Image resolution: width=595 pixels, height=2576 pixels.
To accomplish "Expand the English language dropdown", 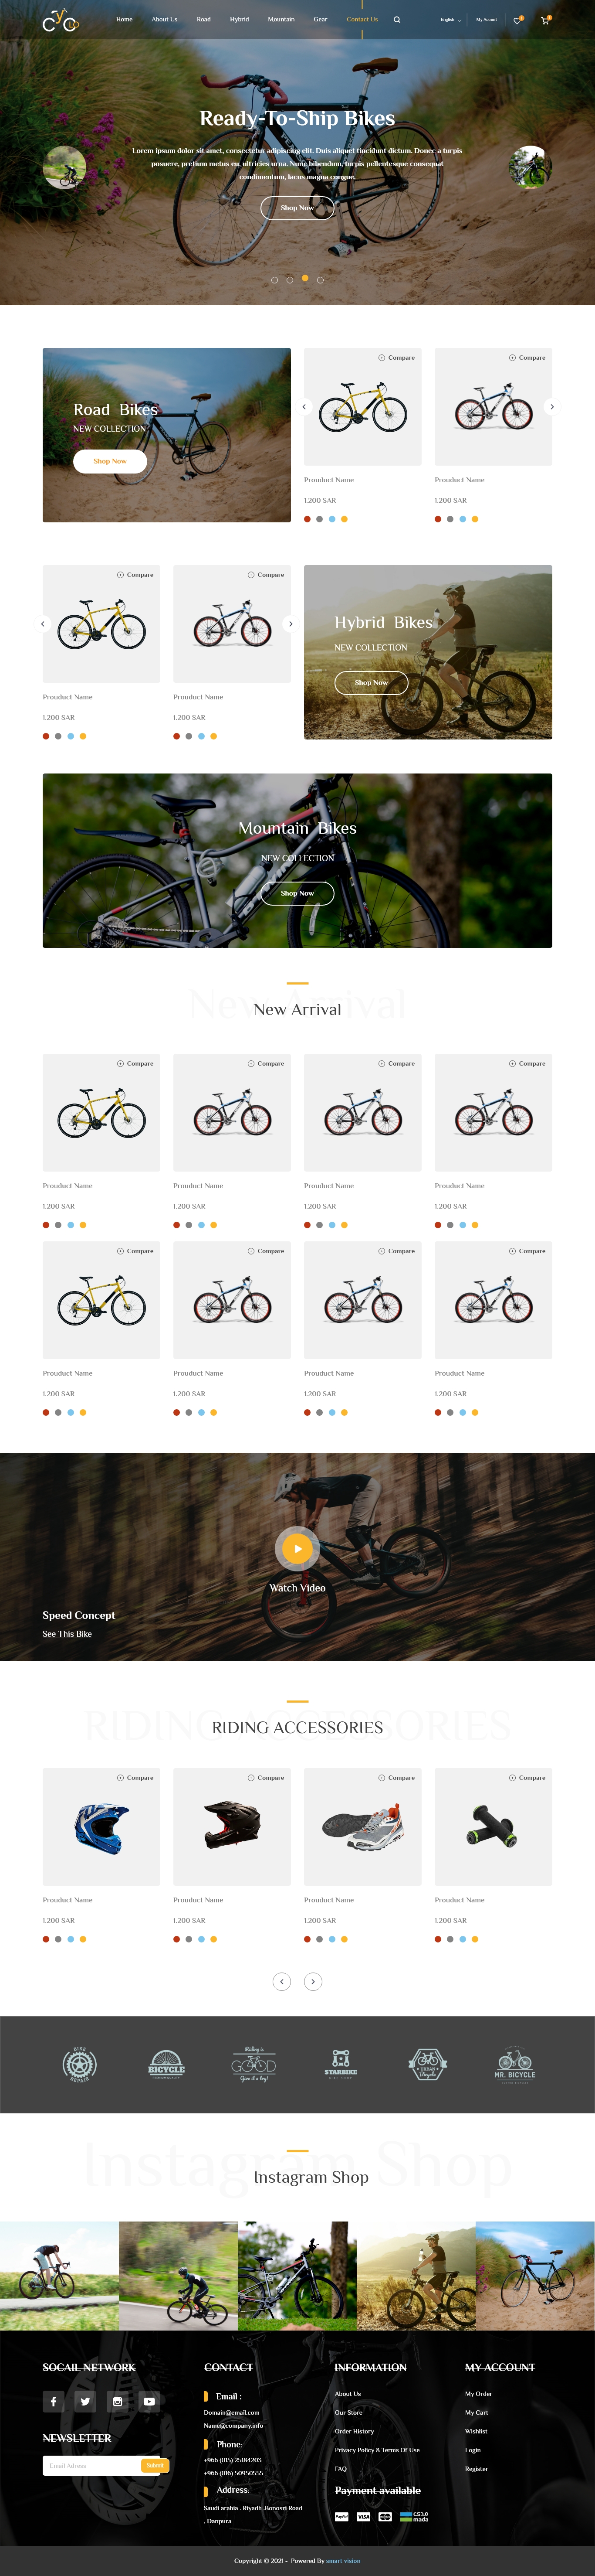I will point(450,19).
